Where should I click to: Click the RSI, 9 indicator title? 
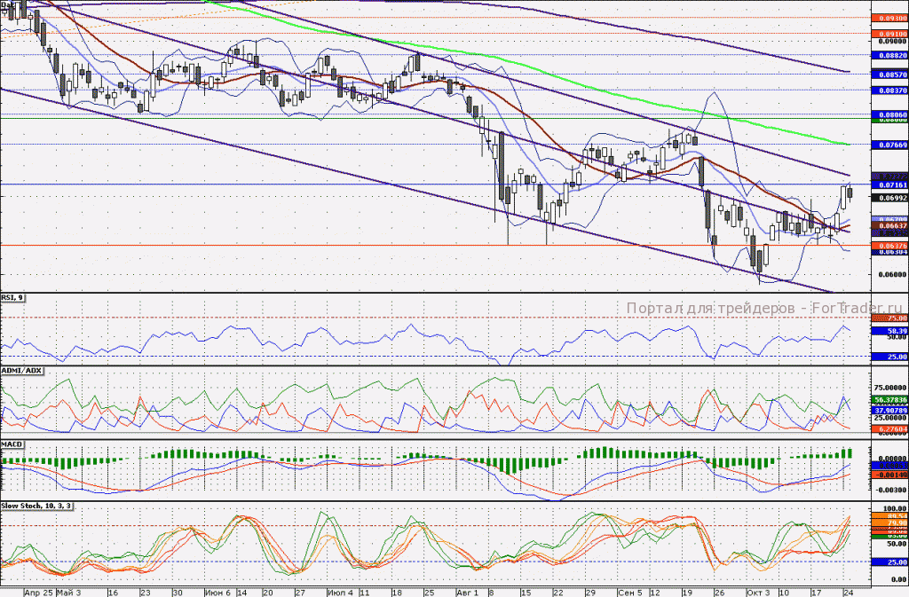[x=12, y=298]
